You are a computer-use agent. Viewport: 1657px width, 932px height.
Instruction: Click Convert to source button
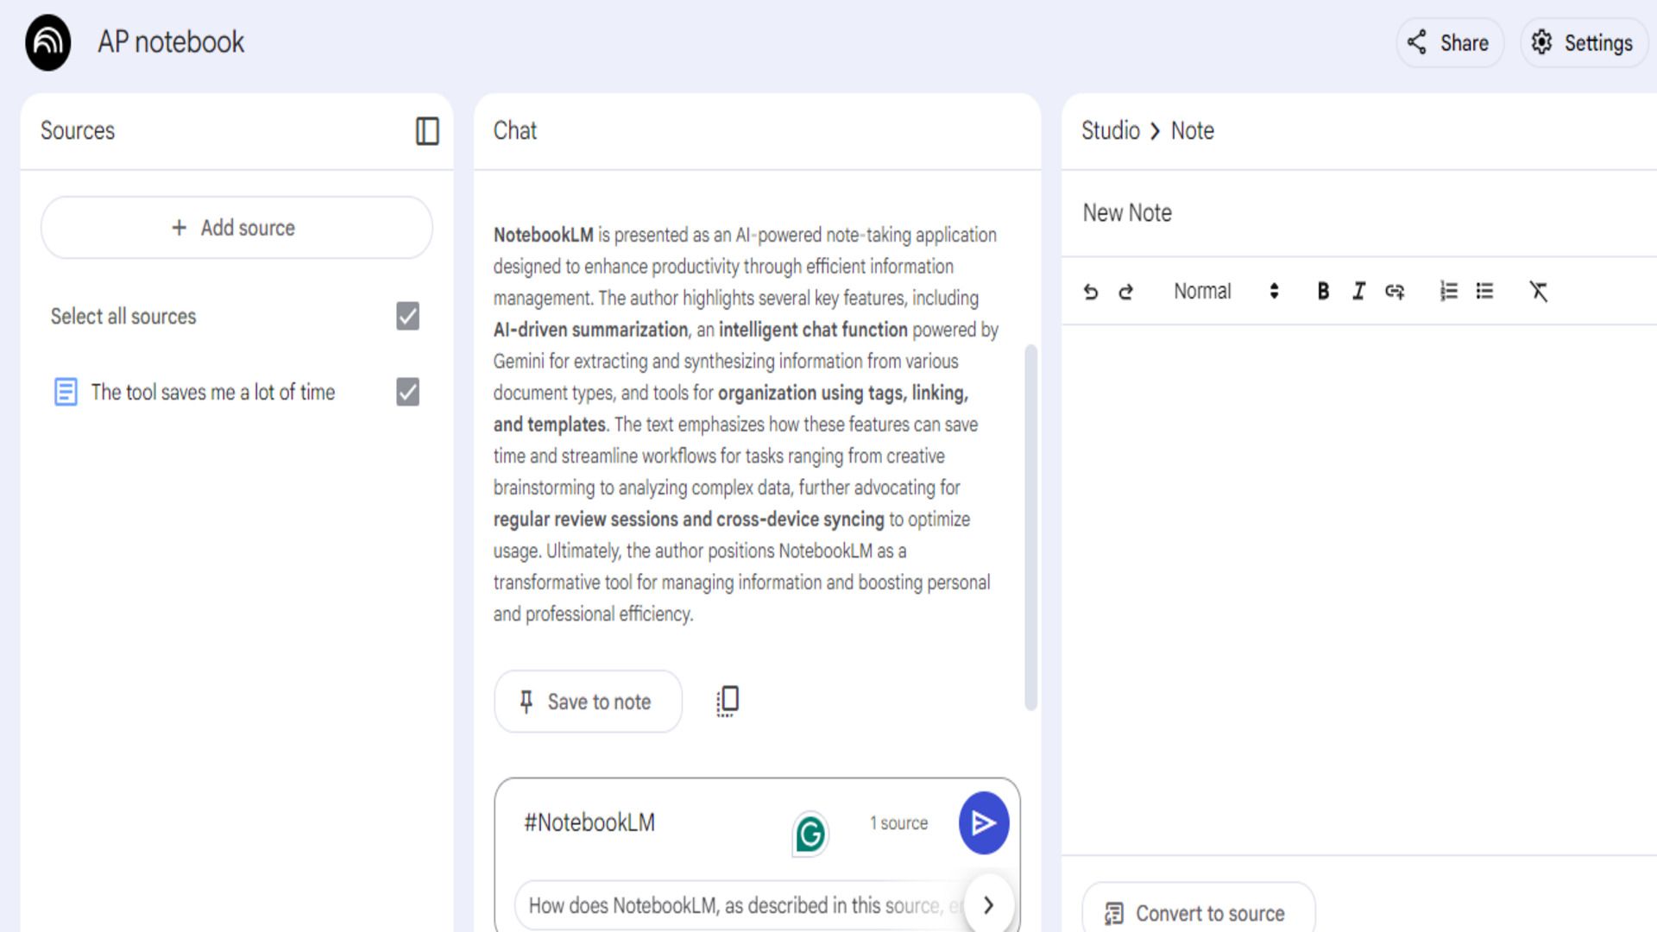point(1198,912)
